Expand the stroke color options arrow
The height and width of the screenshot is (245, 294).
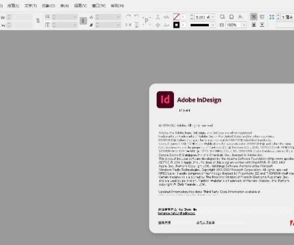click(183, 24)
